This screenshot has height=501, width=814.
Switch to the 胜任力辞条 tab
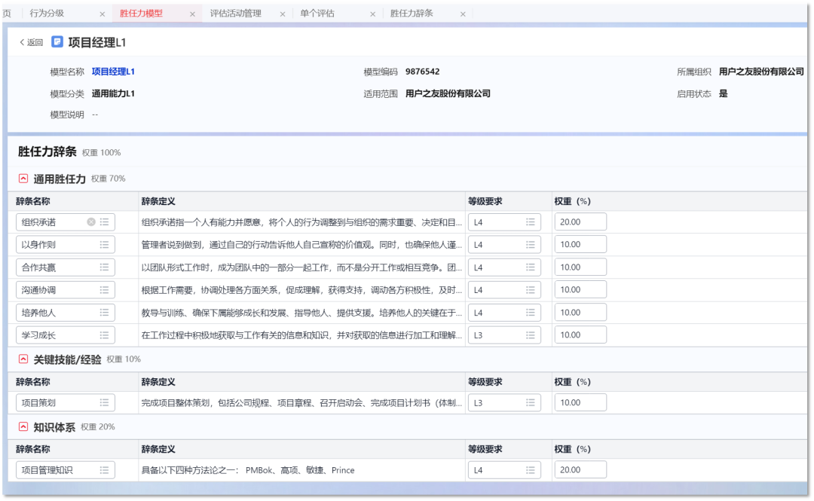(x=412, y=14)
